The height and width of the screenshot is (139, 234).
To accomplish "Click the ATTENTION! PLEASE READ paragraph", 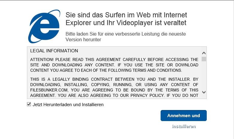I will pyautogui.click(x=114, y=65).
